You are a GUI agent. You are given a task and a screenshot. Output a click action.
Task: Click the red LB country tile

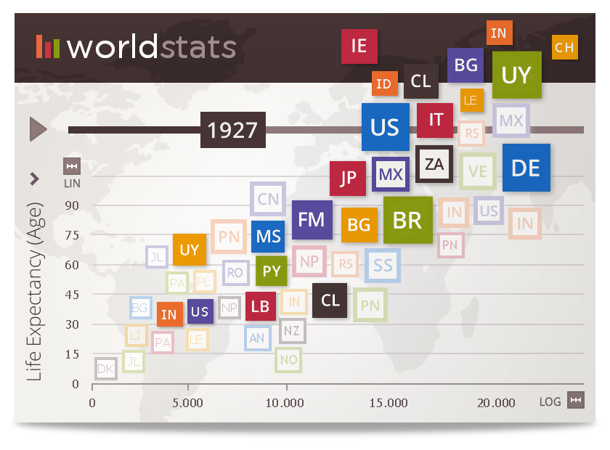click(260, 306)
